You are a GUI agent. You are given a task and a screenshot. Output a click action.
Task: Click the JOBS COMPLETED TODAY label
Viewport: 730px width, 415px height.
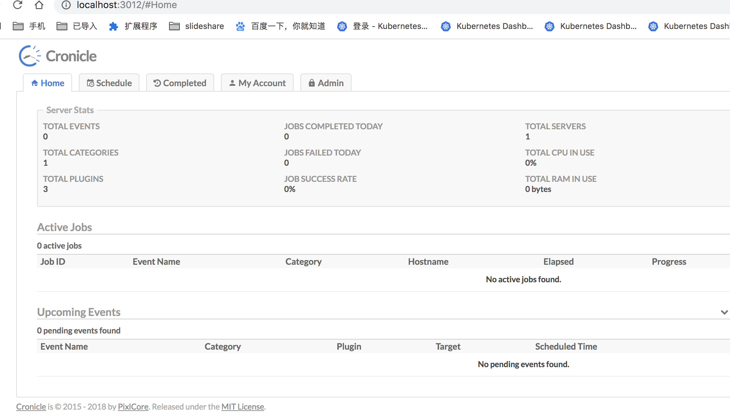(x=333, y=126)
